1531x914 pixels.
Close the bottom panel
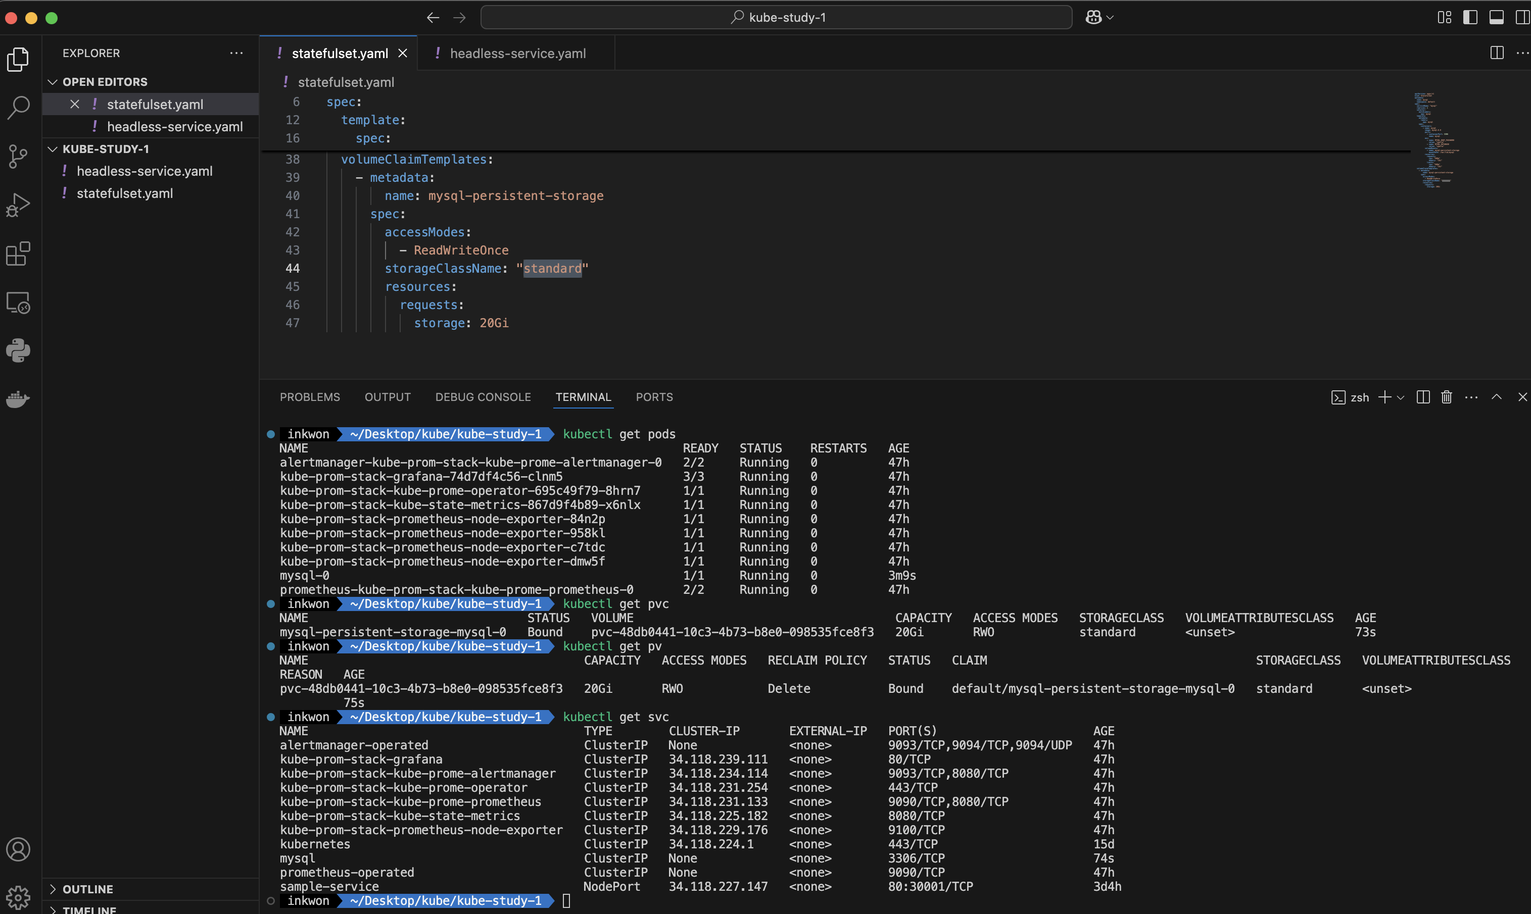1522,397
